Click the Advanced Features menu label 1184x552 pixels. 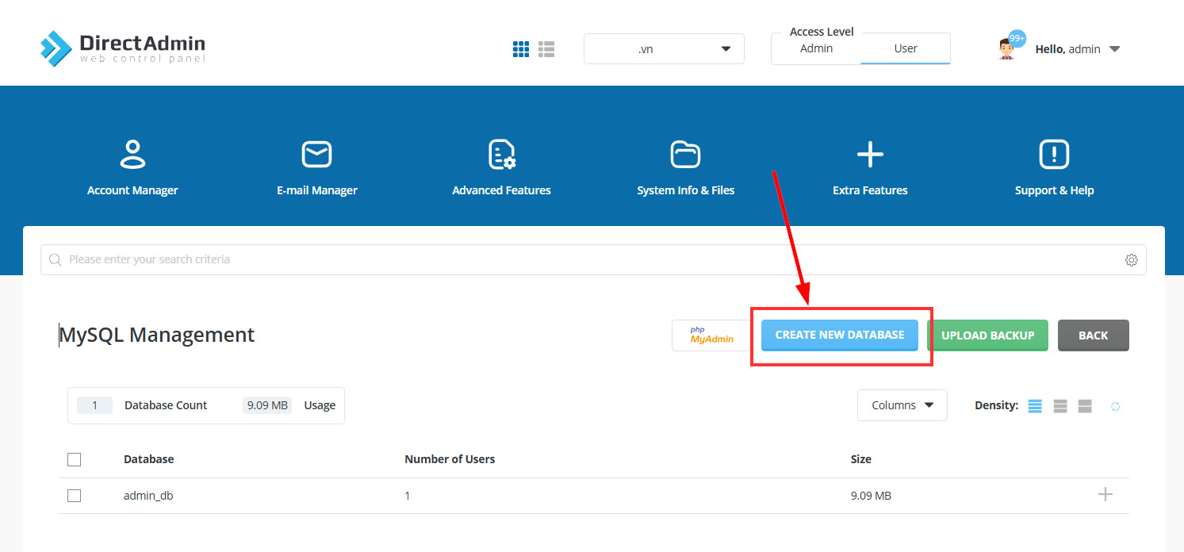[x=501, y=190]
